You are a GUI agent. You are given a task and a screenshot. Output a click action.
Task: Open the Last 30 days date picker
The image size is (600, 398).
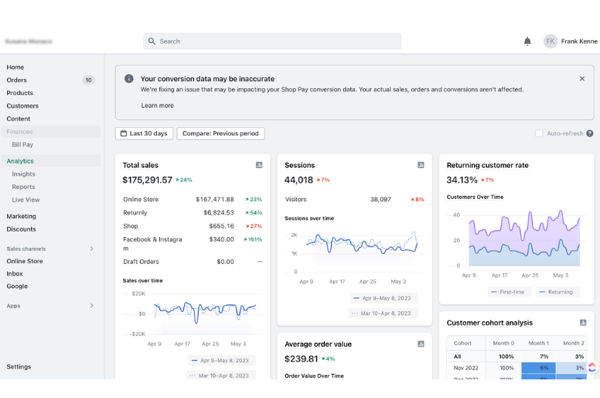[144, 133]
